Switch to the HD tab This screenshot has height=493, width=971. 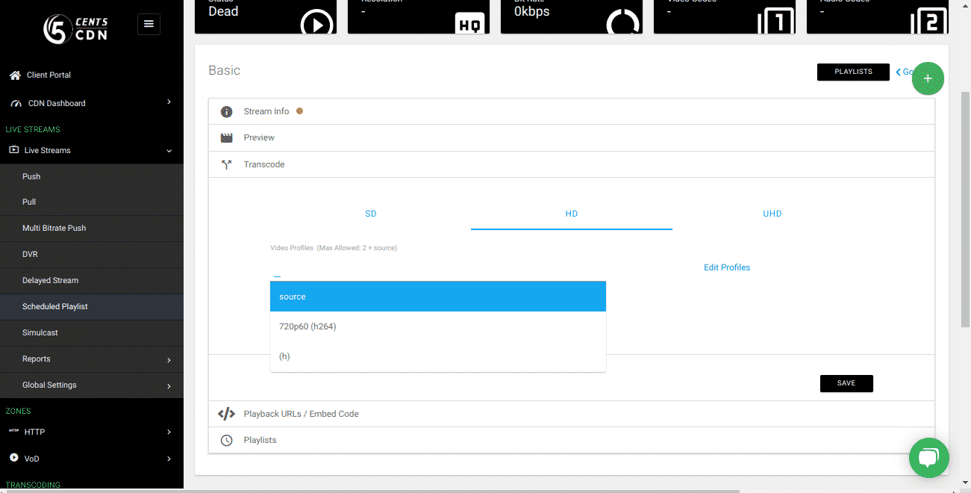(x=572, y=214)
